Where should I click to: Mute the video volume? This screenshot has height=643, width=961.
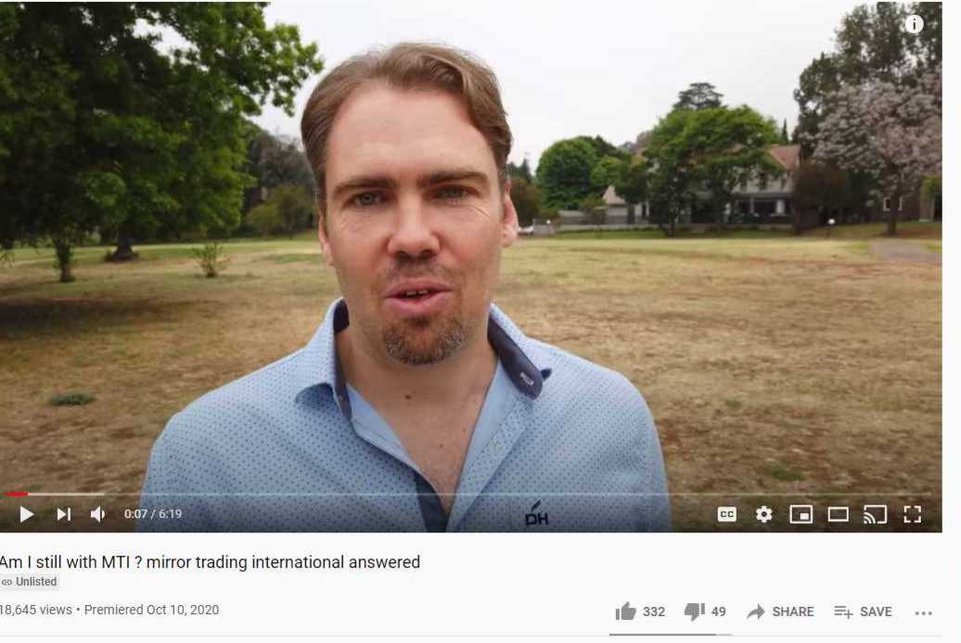tap(98, 514)
